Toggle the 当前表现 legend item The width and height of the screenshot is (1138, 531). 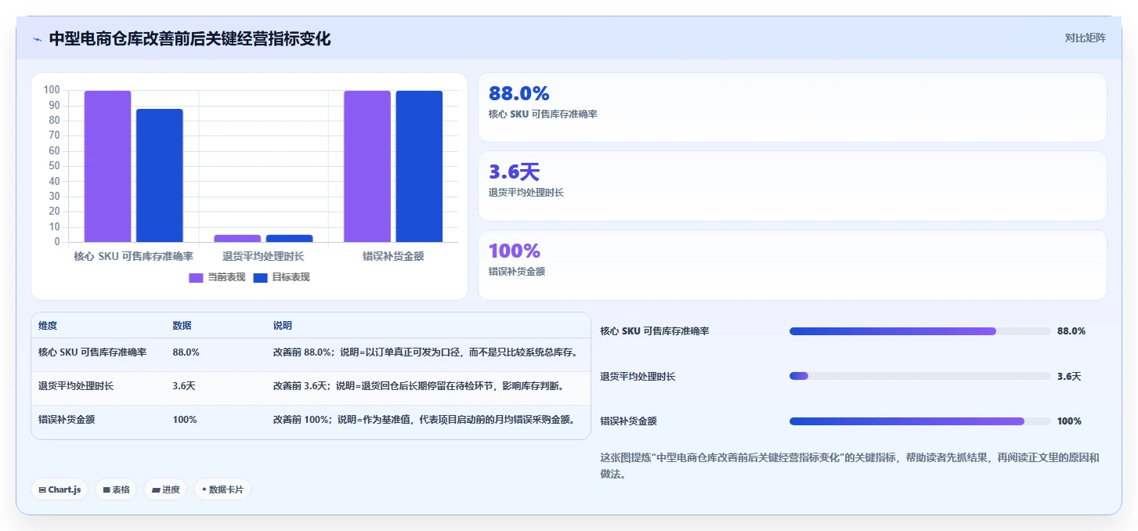click(x=217, y=277)
